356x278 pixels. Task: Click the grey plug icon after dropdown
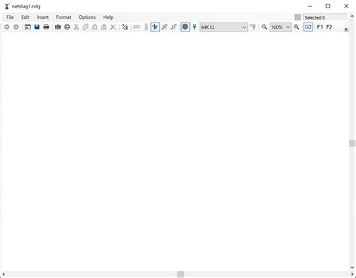coord(253,27)
